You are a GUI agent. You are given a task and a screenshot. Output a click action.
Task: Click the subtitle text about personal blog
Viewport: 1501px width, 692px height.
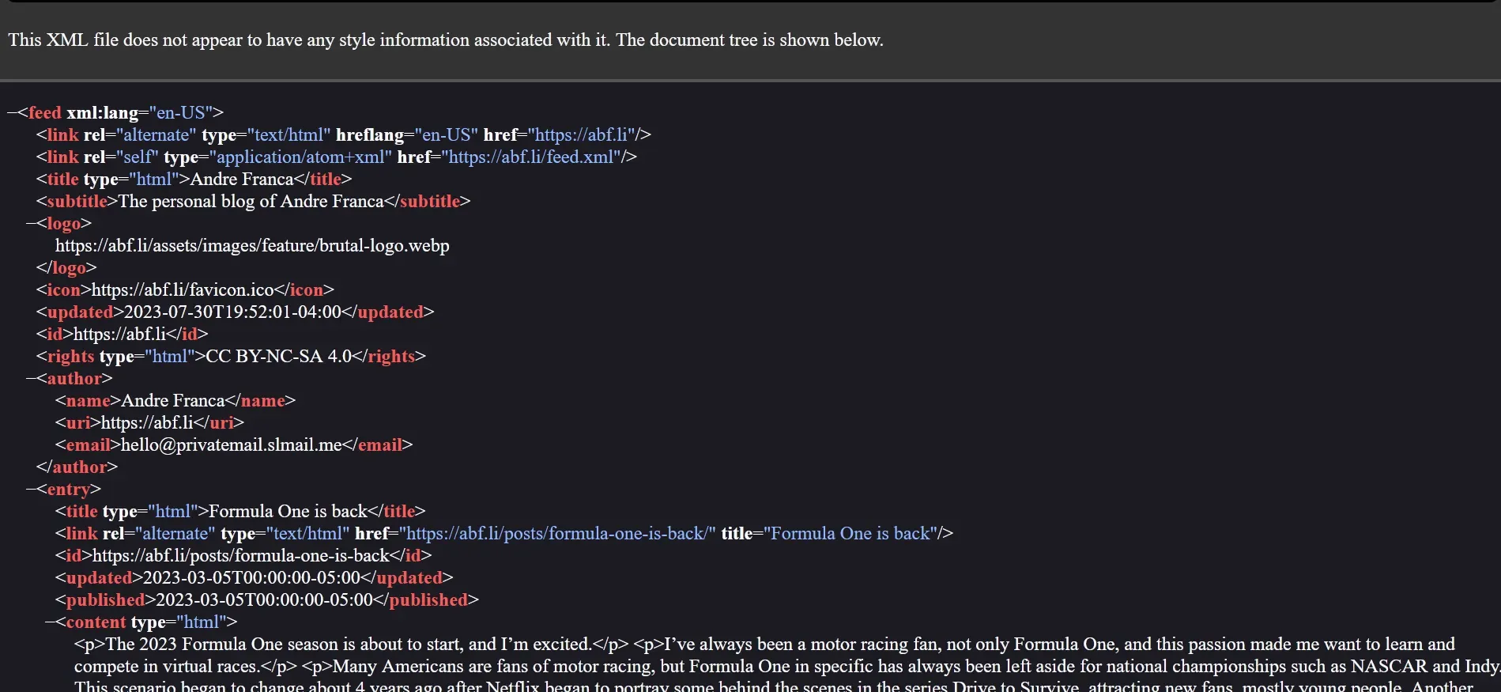pyautogui.click(x=251, y=202)
